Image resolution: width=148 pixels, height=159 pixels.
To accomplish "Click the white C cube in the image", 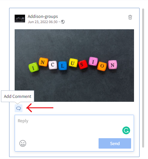I will [53, 65].
